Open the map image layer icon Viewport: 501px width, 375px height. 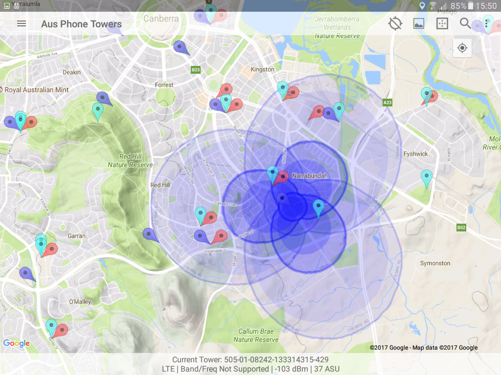tap(419, 23)
